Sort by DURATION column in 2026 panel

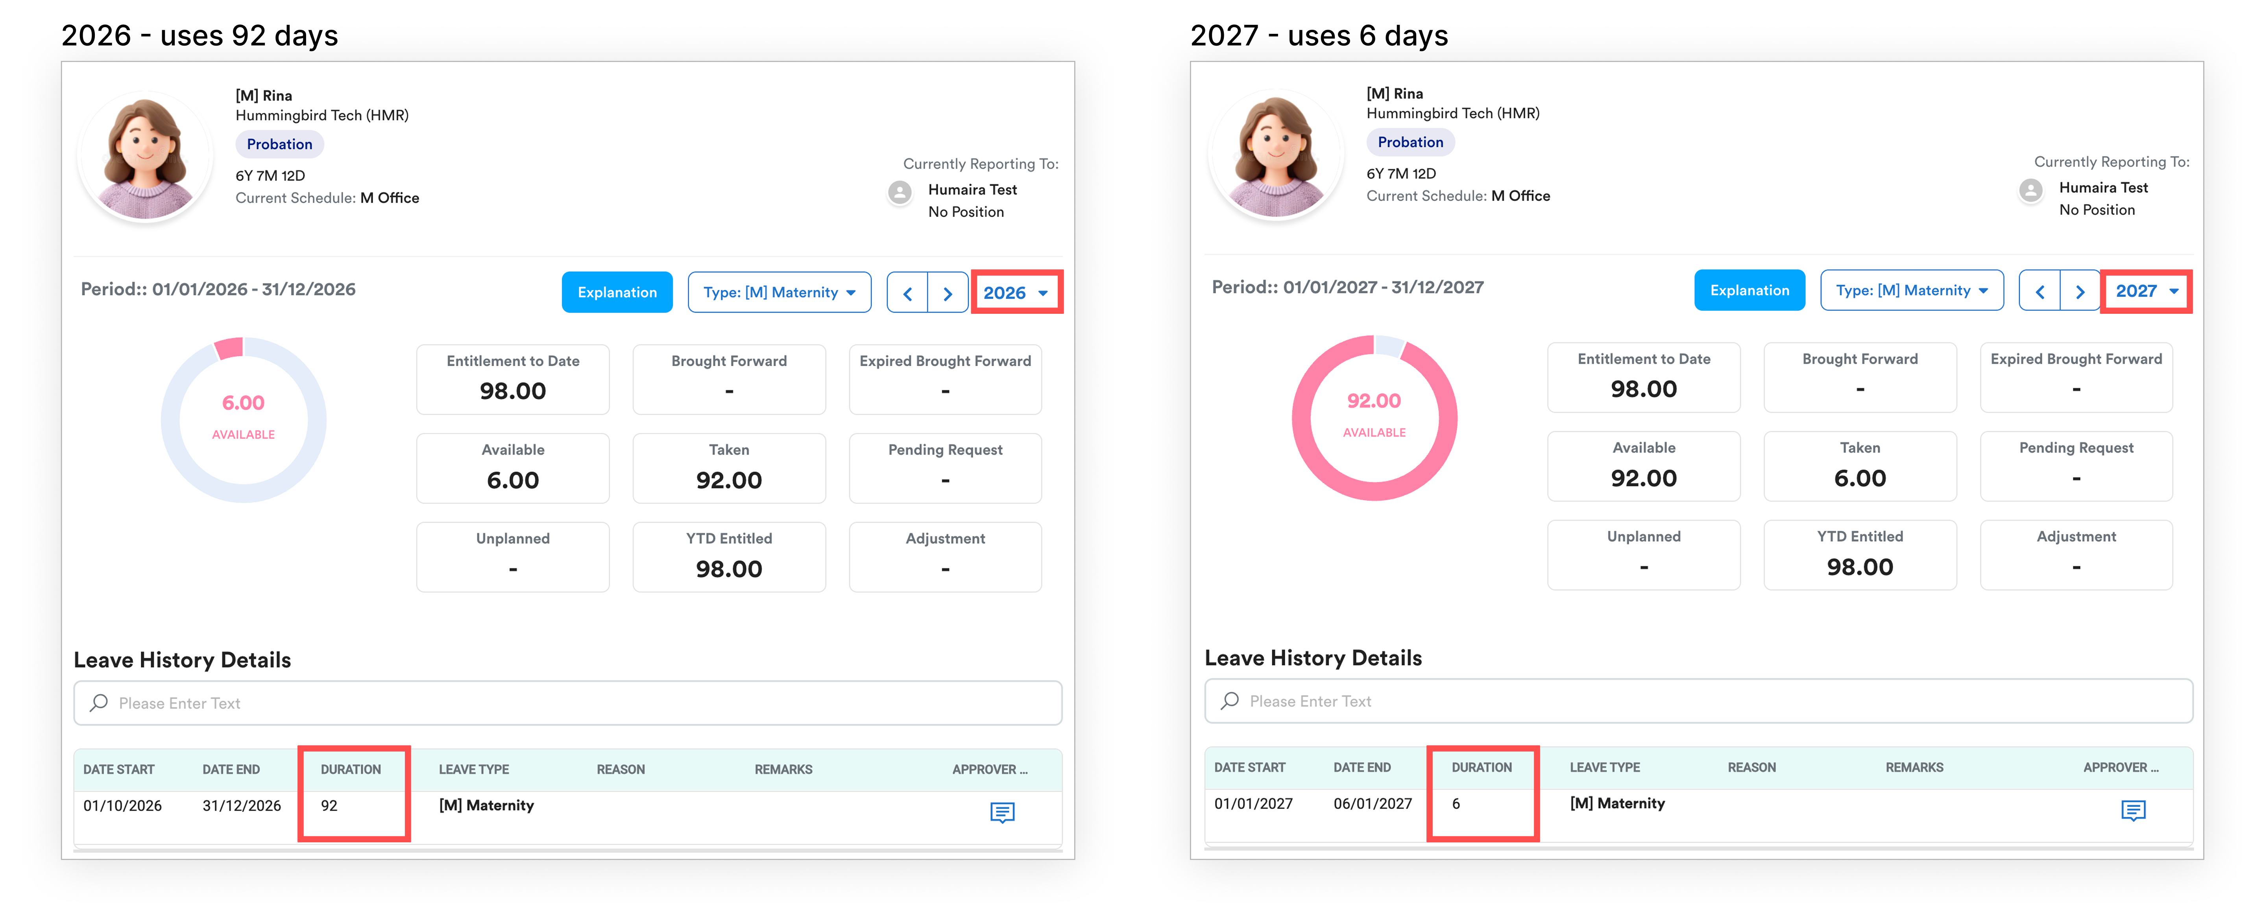click(x=351, y=770)
